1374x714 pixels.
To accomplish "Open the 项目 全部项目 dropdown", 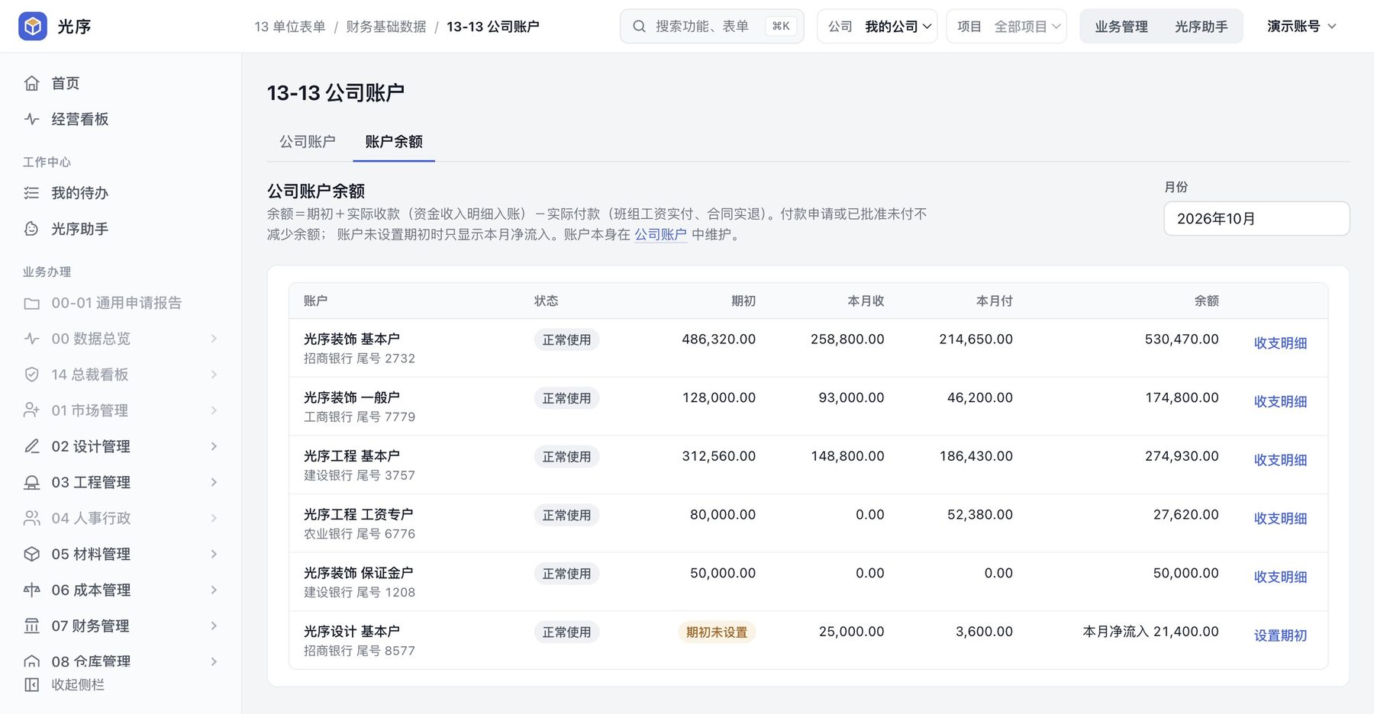I will [x=1006, y=27].
